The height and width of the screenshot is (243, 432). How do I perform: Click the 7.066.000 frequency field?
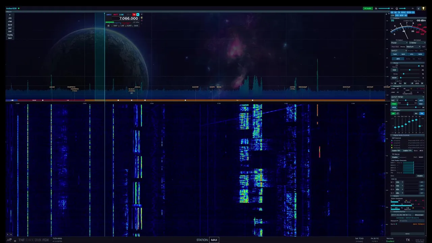click(125, 19)
